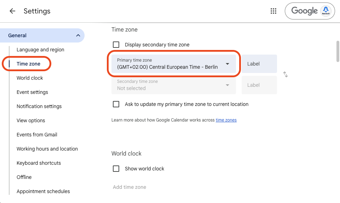The width and height of the screenshot is (340, 203).
Task: Click the page vertical scrollbar
Action: tap(338, 51)
